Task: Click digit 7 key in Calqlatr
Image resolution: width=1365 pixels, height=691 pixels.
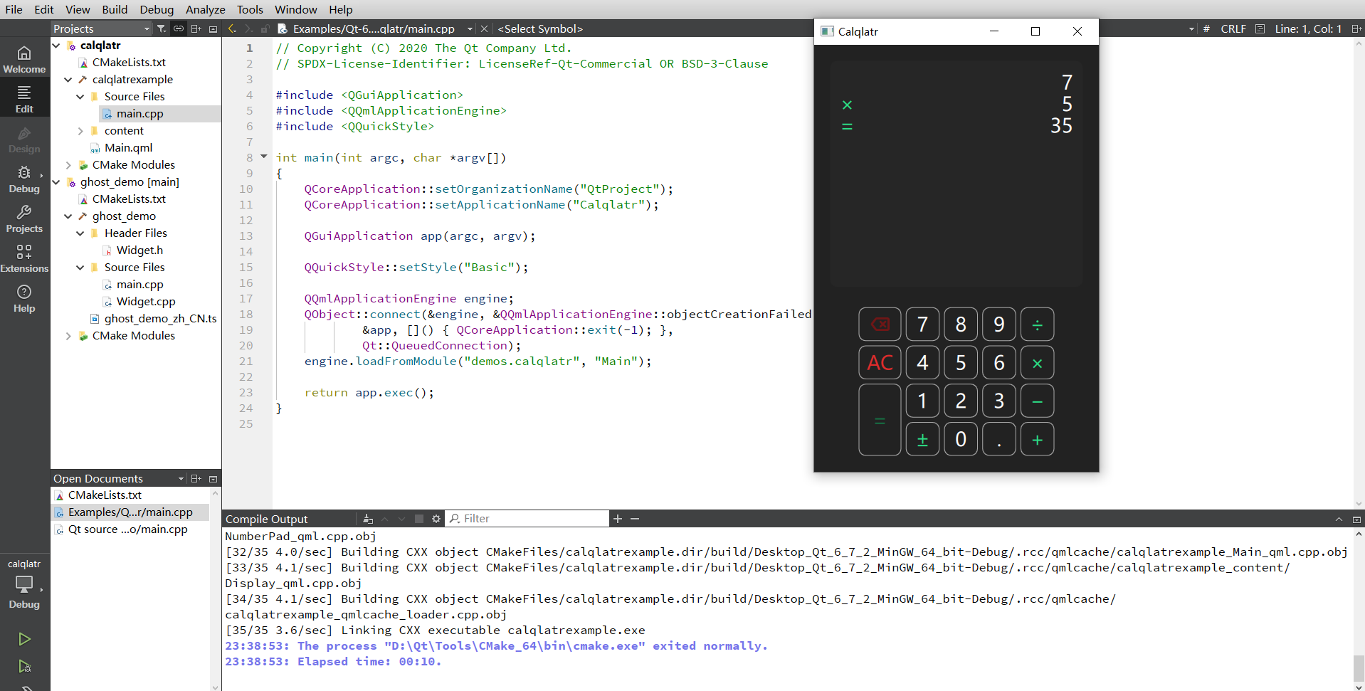Action: pos(922,325)
